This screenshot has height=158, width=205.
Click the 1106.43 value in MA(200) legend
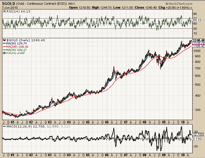coord(23,47)
